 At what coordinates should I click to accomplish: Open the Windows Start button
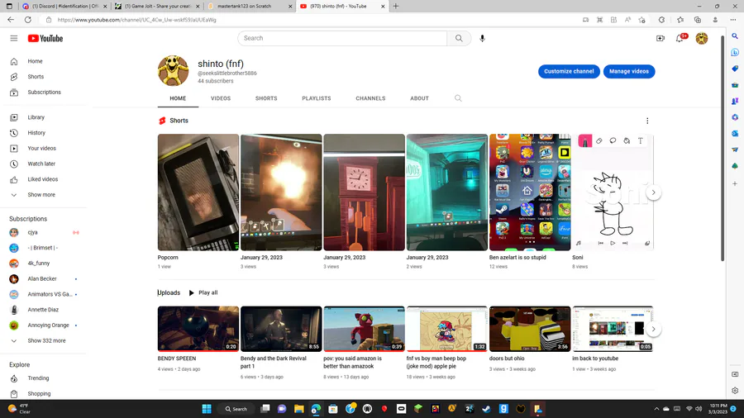207,409
